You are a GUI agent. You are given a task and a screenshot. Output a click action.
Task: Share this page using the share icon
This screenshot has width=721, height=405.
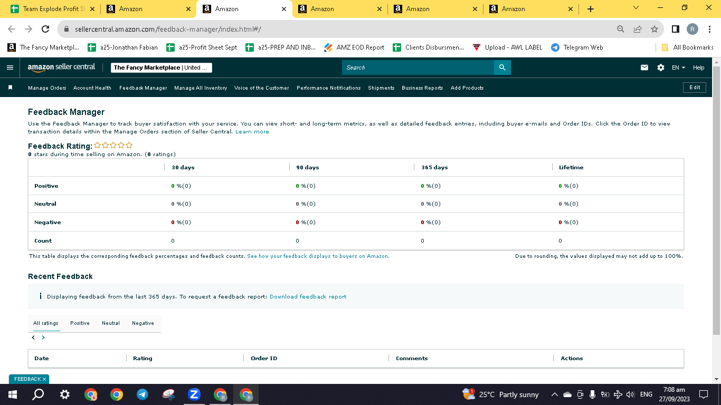click(x=638, y=29)
